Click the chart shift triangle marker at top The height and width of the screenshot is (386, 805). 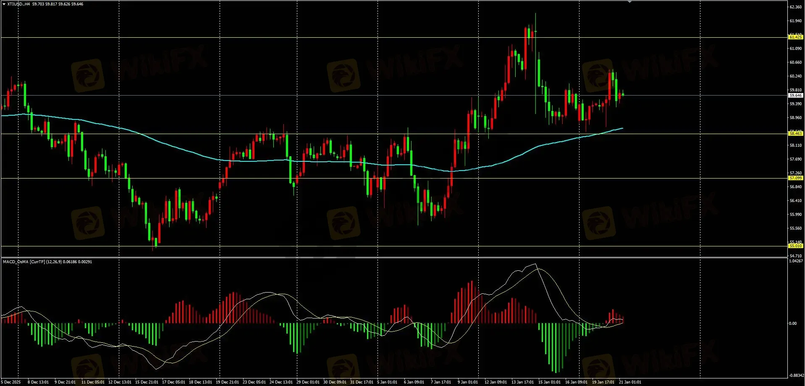pos(629,2)
